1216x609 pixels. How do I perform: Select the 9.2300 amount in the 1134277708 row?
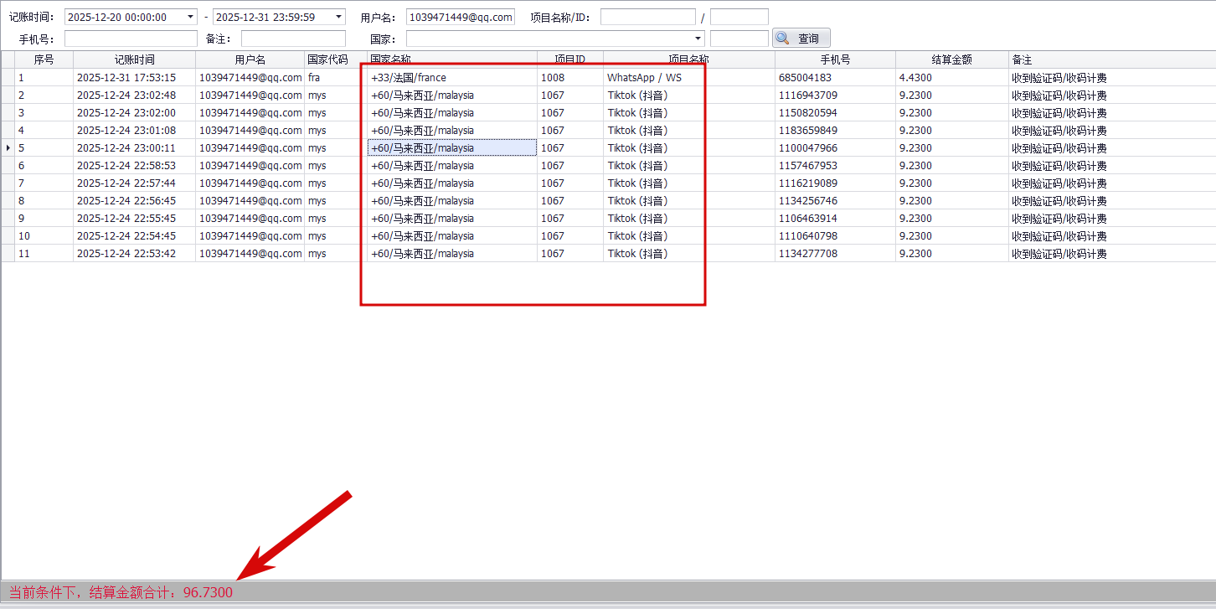point(952,253)
